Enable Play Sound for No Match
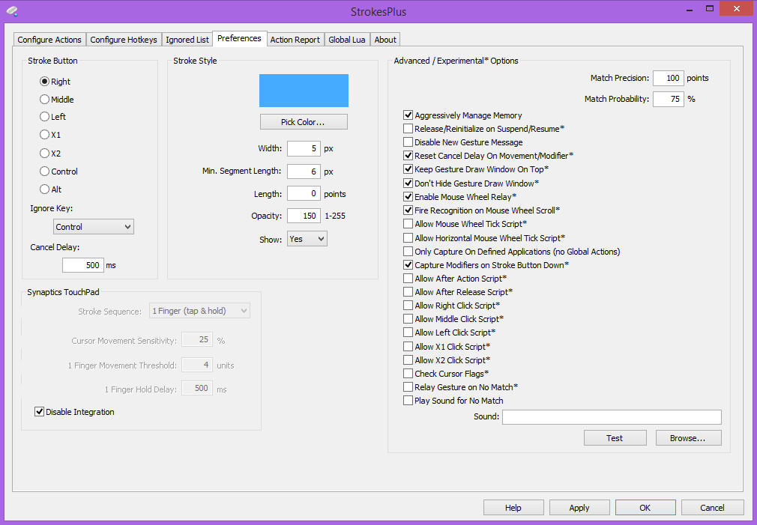The image size is (757, 525). coord(408,400)
